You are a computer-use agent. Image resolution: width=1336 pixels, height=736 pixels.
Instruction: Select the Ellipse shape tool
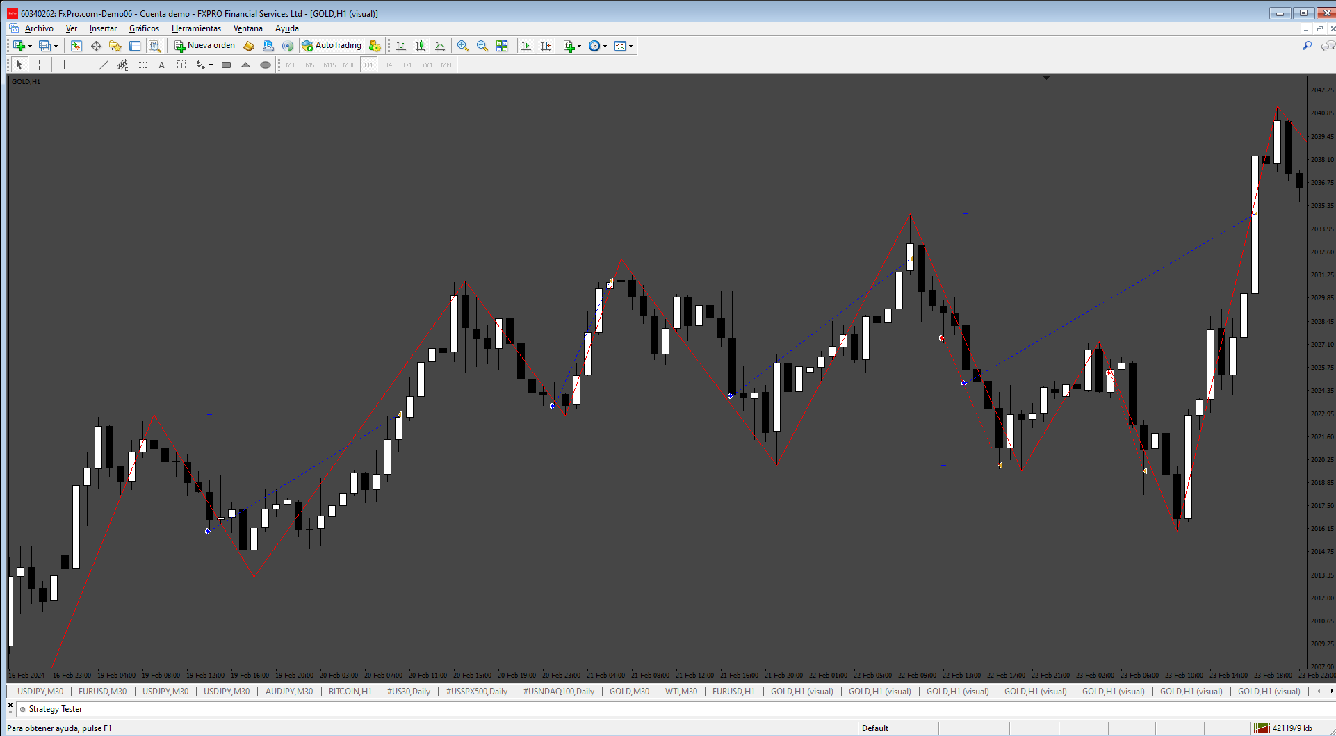tap(266, 65)
